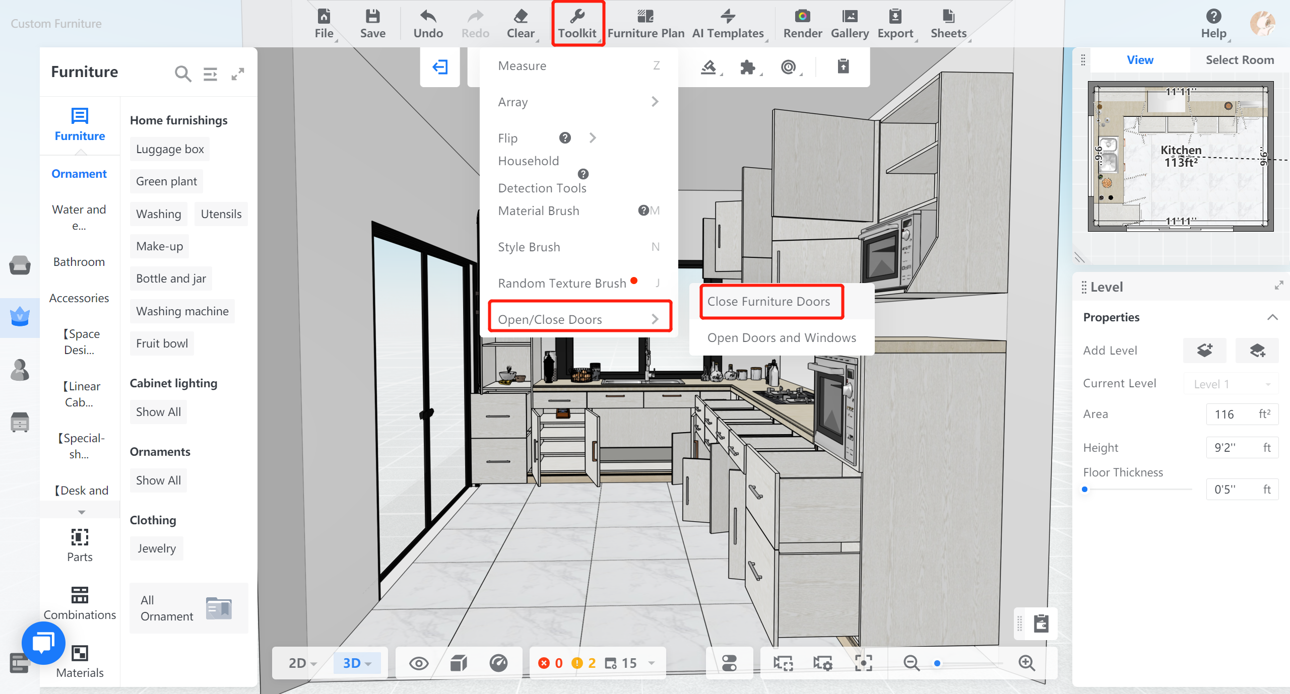Expand the Level panel

click(x=1278, y=286)
